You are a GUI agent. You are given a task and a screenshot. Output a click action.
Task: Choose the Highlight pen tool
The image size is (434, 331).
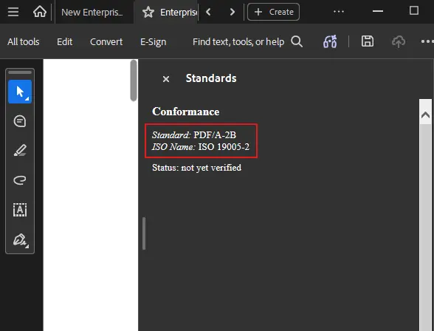point(20,151)
